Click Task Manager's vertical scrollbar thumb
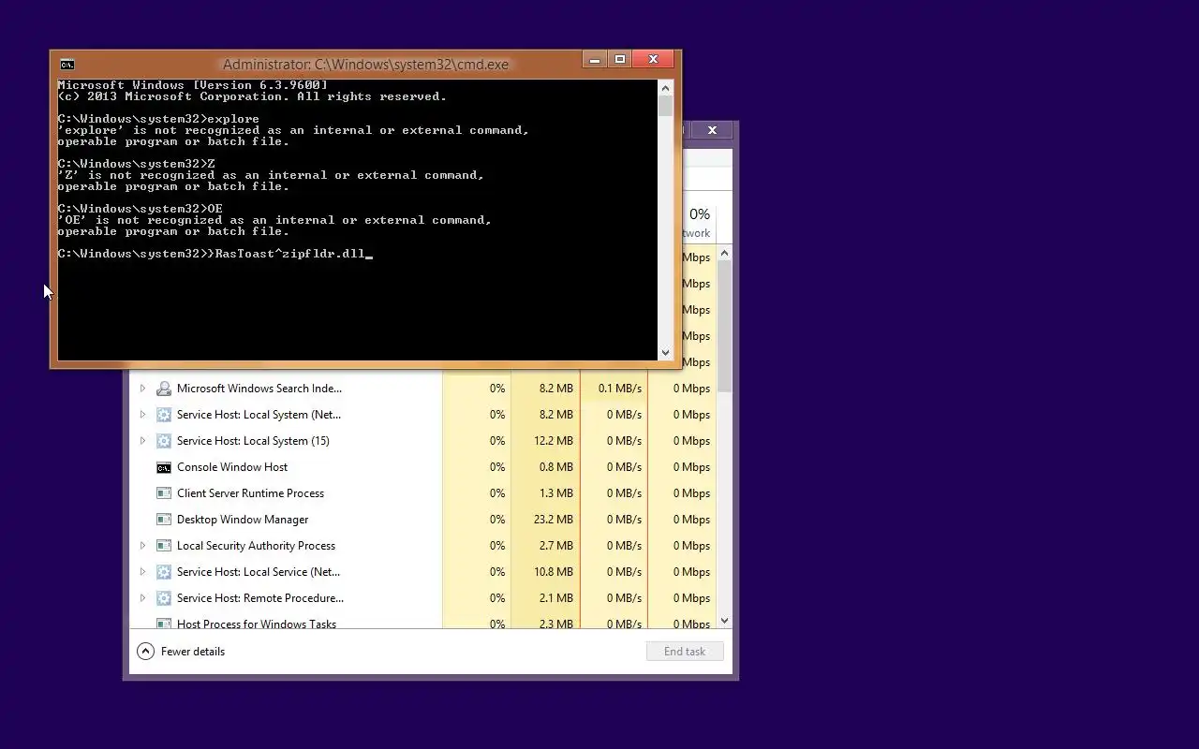This screenshot has height=749, width=1199. tap(725, 328)
